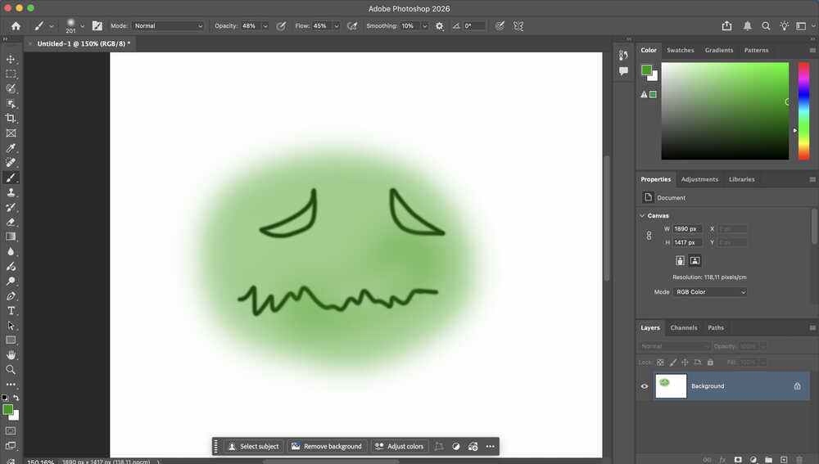This screenshot has height=464, width=819.
Task: Select the Hand tool
Action: [x=11, y=355]
